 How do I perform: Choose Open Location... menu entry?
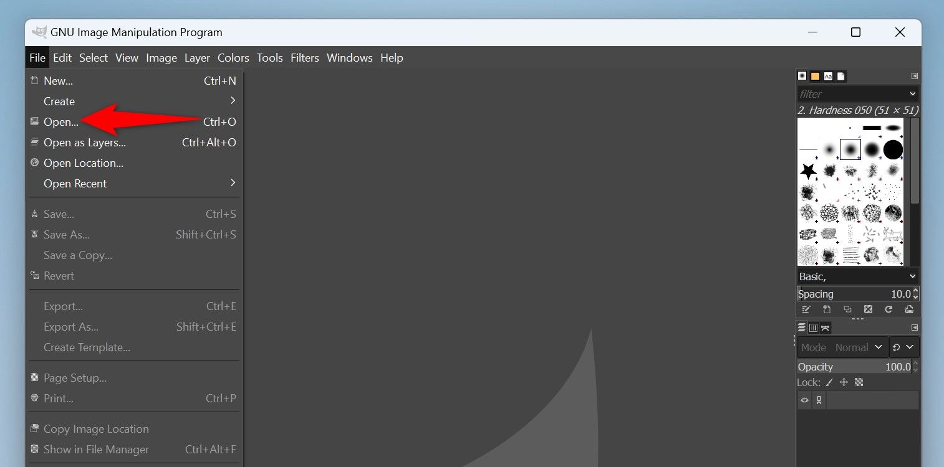coord(134,163)
